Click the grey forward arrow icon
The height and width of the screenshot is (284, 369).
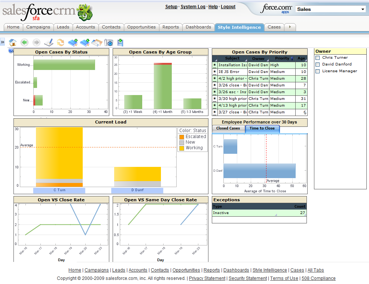pos(36,43)
